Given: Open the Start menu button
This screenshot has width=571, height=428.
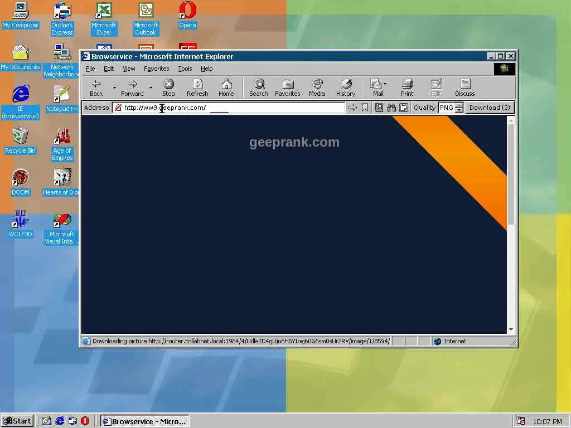Looking at the screenshot, I should click(x=17, y=421).
